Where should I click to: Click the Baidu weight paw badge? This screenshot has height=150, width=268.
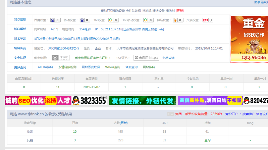tap(55, 20)
